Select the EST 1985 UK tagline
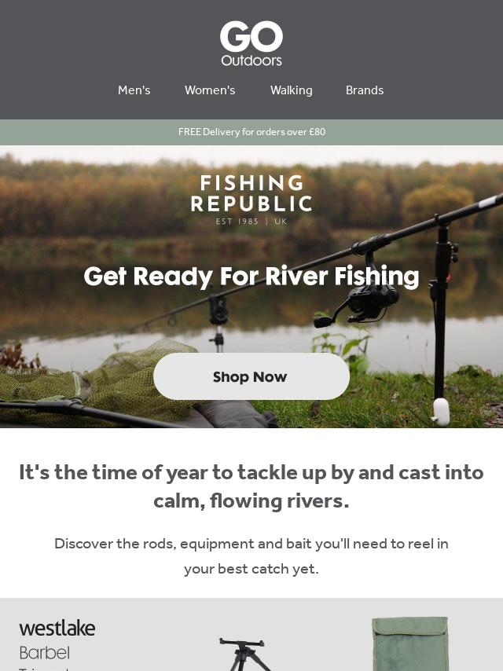Image resolution: width=503 pixels, height=671 pixels. point(251,222)
